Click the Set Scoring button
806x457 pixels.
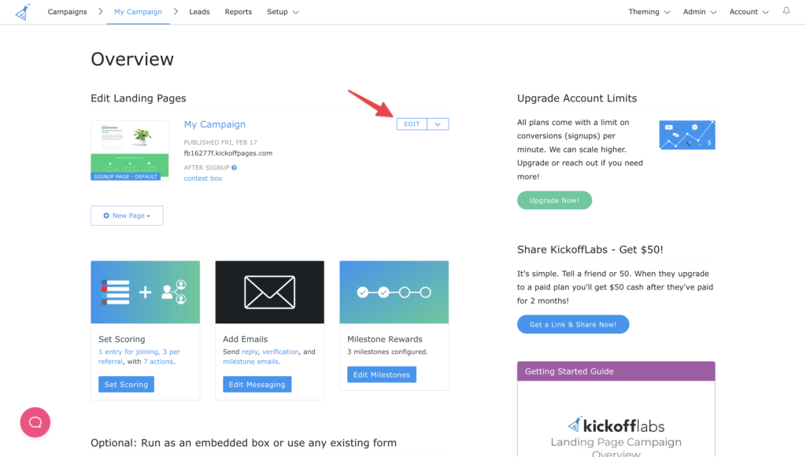pos(126,384)
